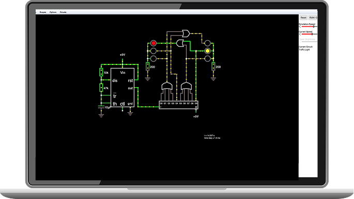The image size is (354, 199).
Task: Open the Circuits menu
Action: point(63,12)
